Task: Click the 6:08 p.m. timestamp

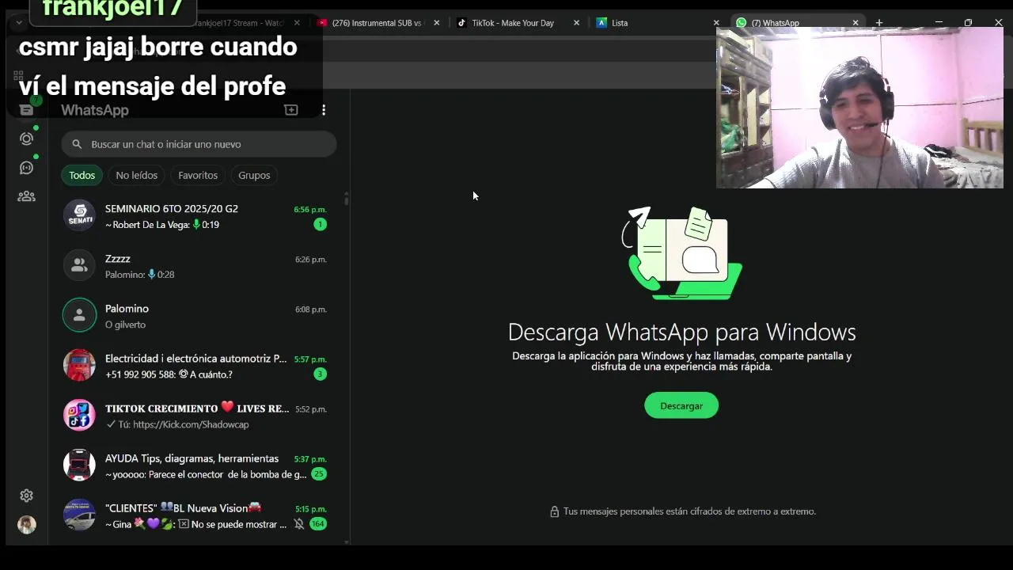Action: 311,310
